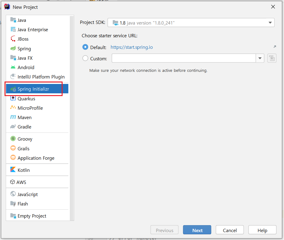
Task: Click the Spring green leaf icon
Action: coord(13,48)
